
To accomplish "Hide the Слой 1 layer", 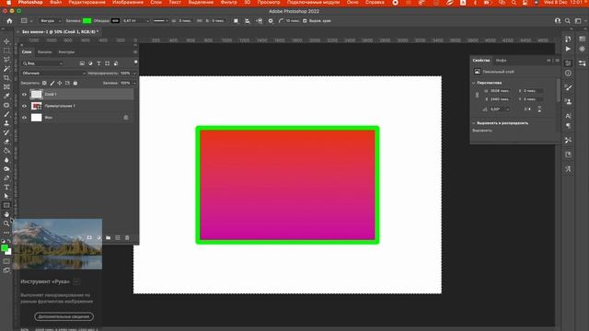I will tap(25, 95).
